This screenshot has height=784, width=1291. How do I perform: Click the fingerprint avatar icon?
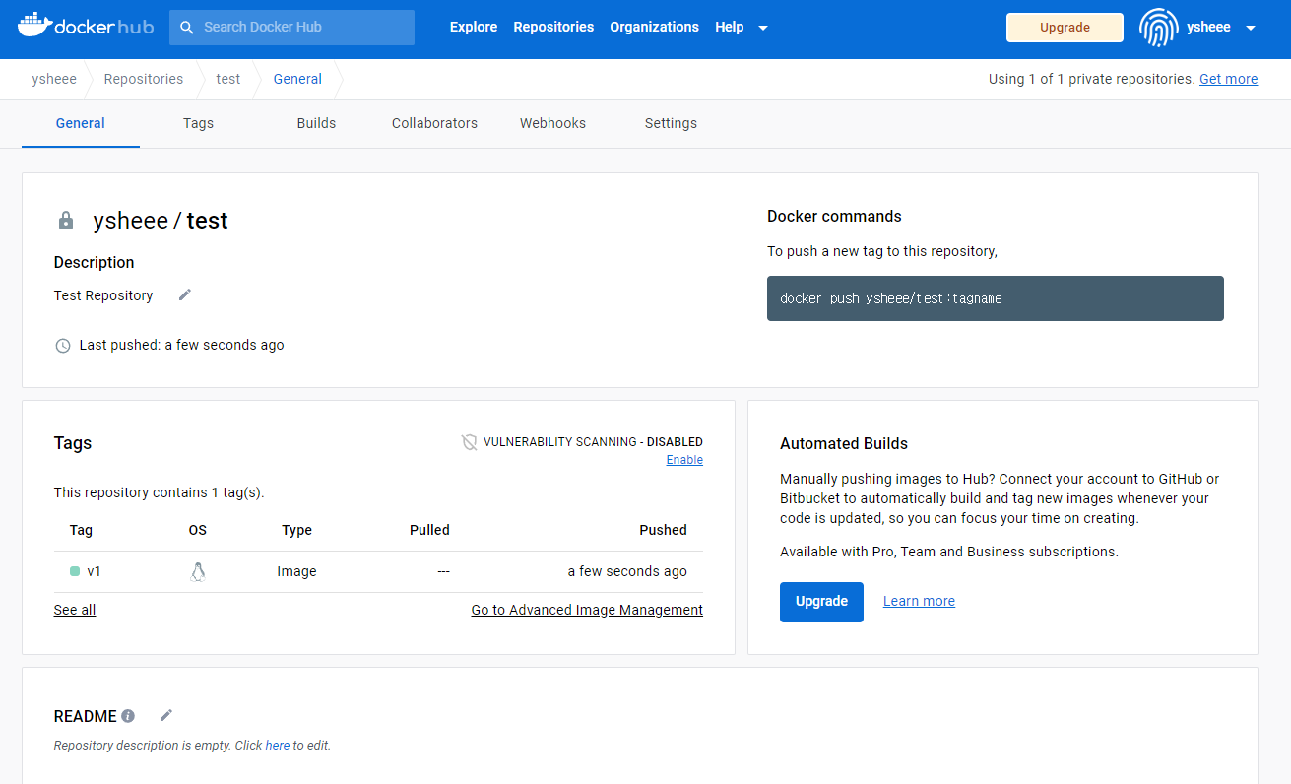[1159, 28]
